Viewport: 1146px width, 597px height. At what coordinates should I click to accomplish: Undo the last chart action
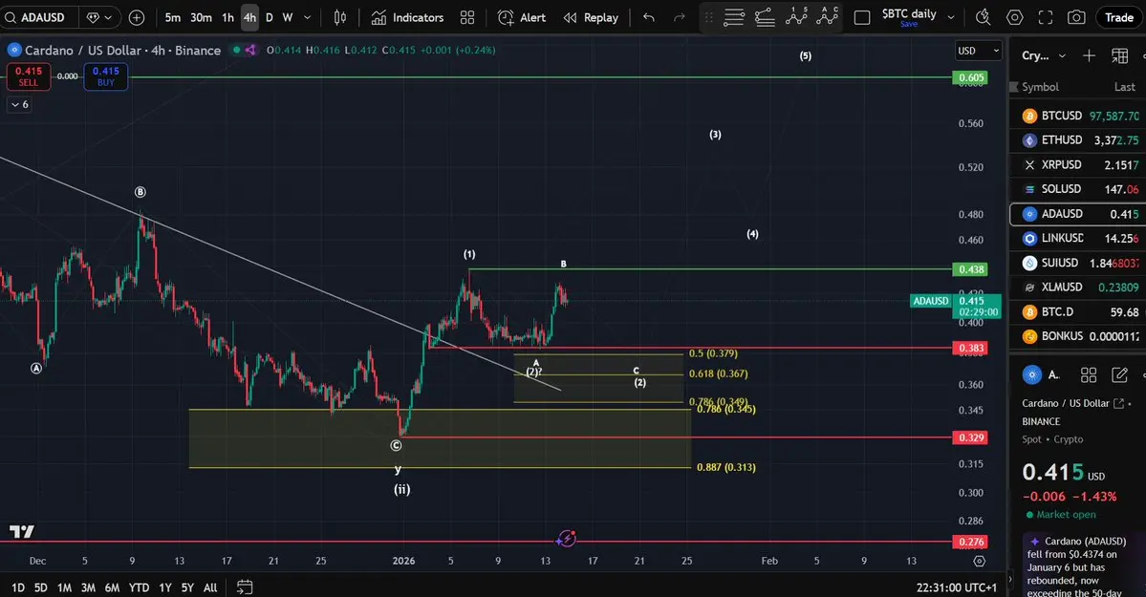(x=648, y=17)
